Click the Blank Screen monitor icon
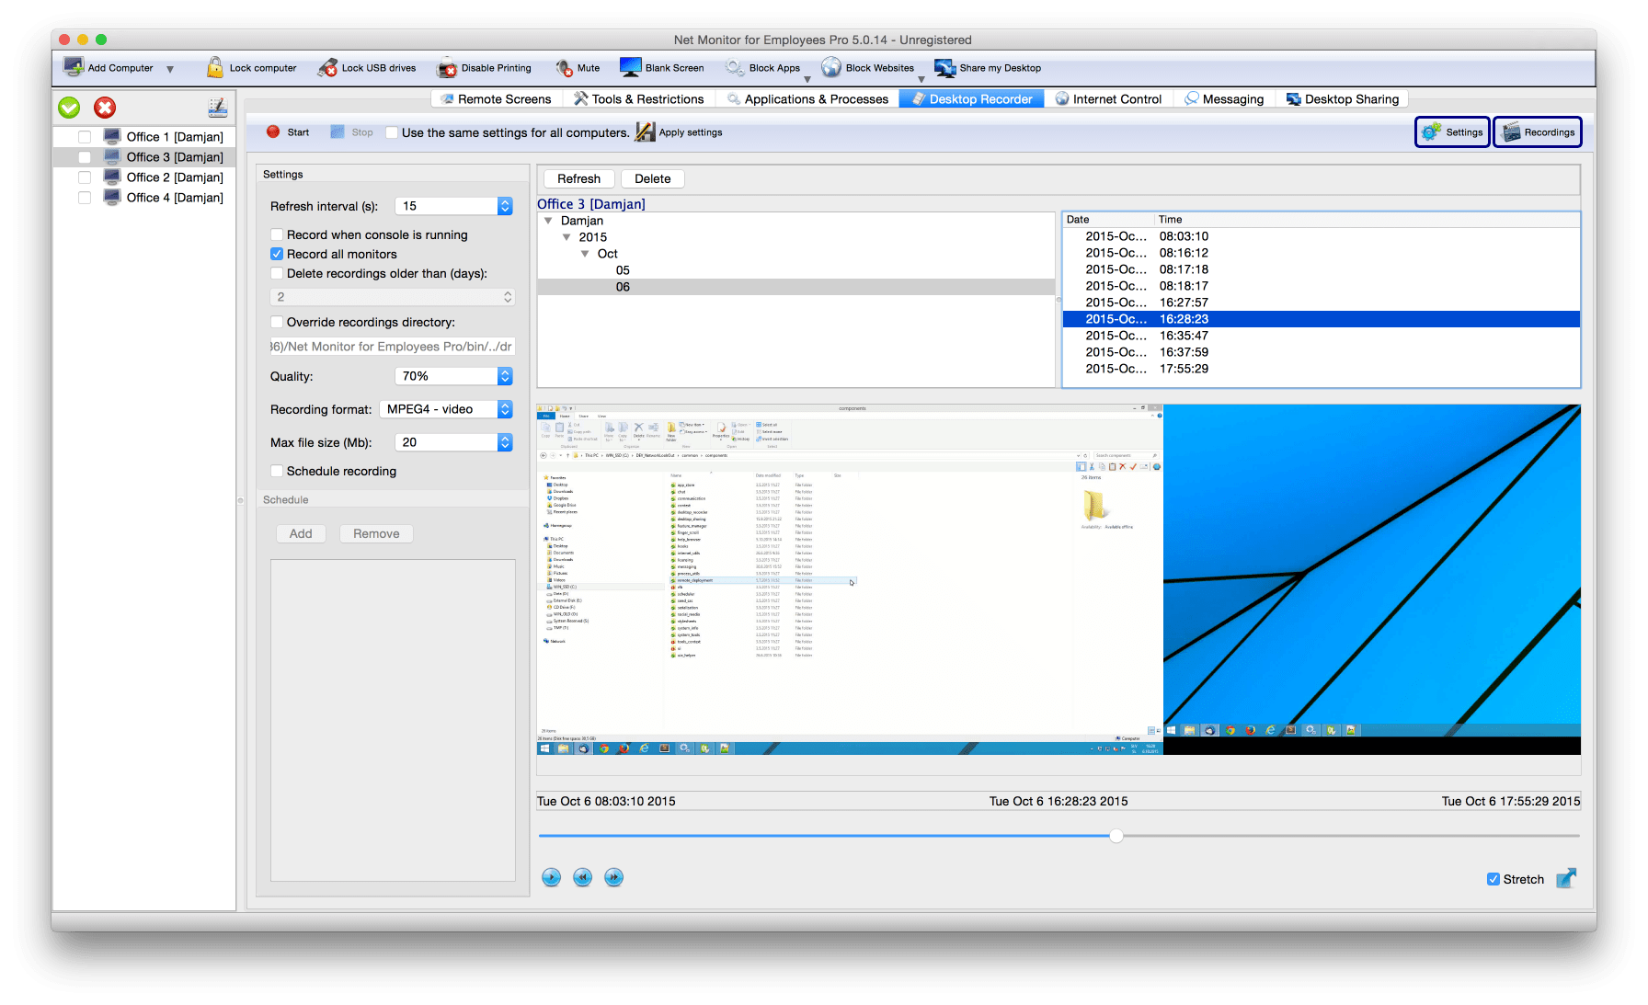Image resolution: width=1648 pixels, height=1005 pixels. (630, 68)
